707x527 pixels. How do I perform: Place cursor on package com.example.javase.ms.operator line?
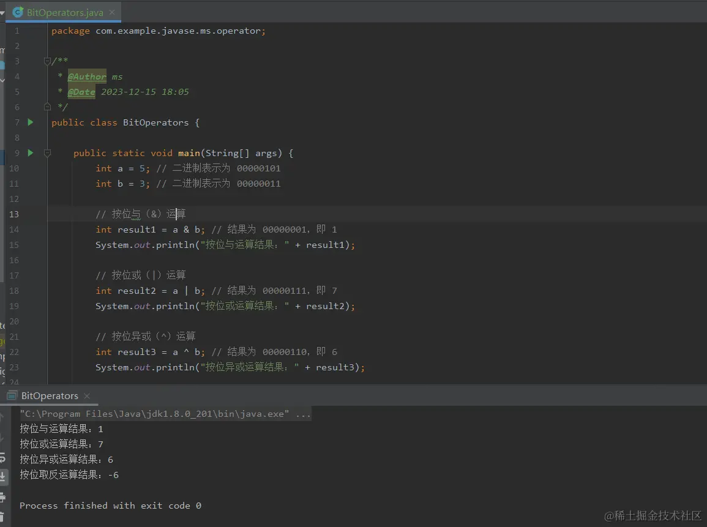click(159, 31)
